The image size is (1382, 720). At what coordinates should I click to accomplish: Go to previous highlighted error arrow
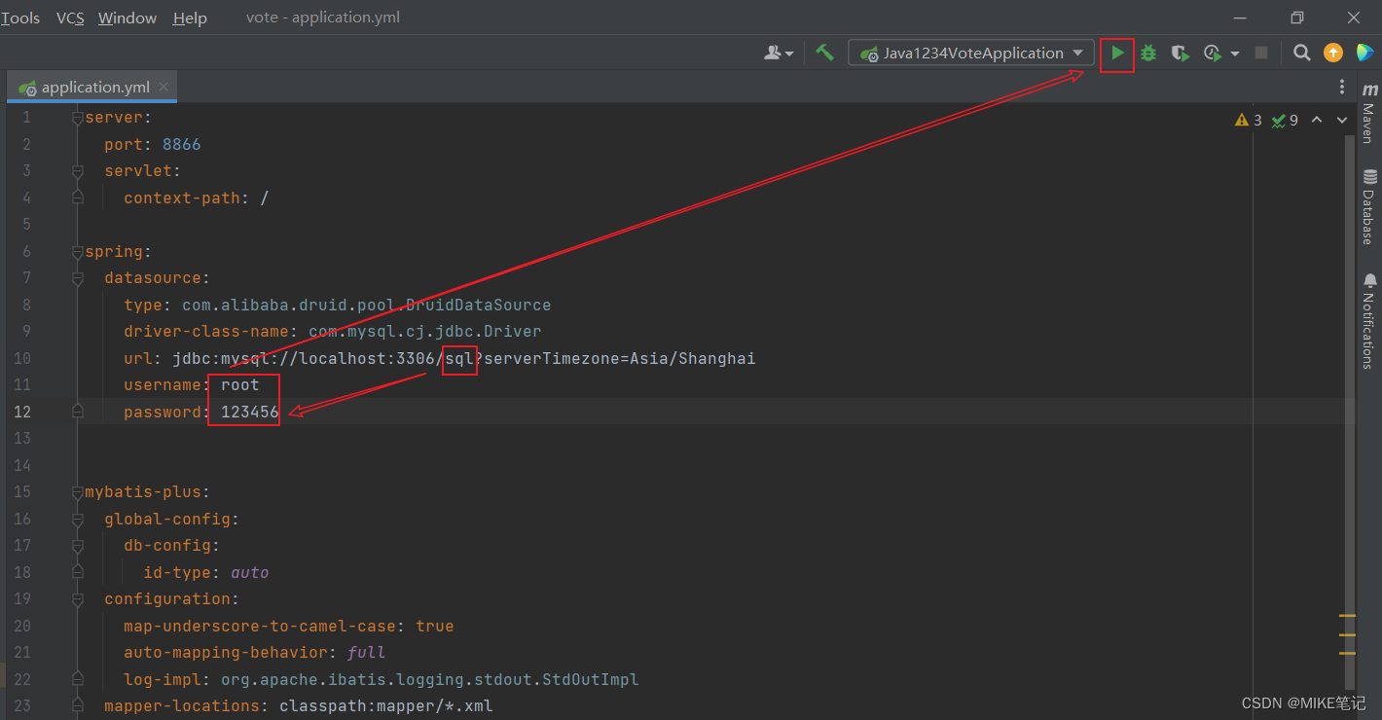point(1317,120)
